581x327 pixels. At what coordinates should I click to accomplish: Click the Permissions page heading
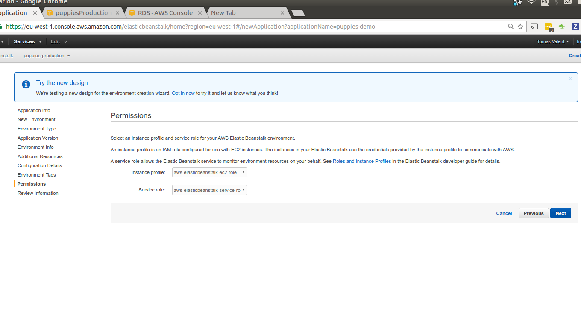(131, 115)
